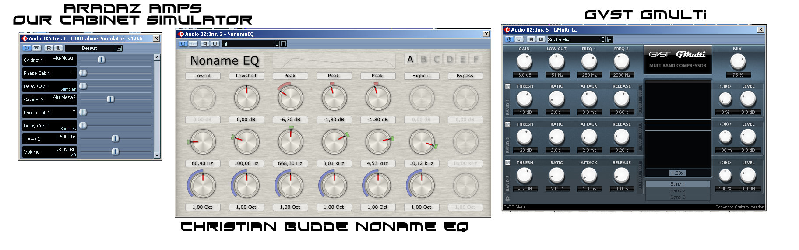Click the GMulti GAIN knob
The image size is (799, 250).
[524, 61]
